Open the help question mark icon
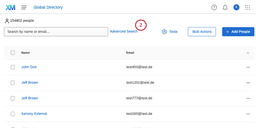 coord(214,7)
